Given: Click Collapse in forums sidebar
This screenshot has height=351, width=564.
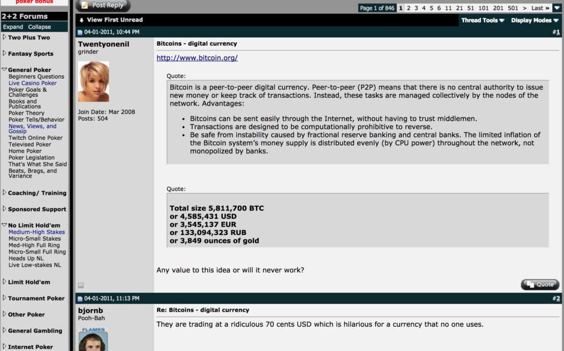Looking at the screenshot, I should [40, 27].
